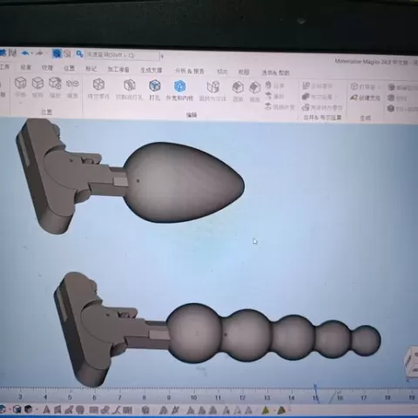Screen dimensions: 418x418
Task: Open the dropdown arrow after the solid cube icon
Action: [37, 410]
